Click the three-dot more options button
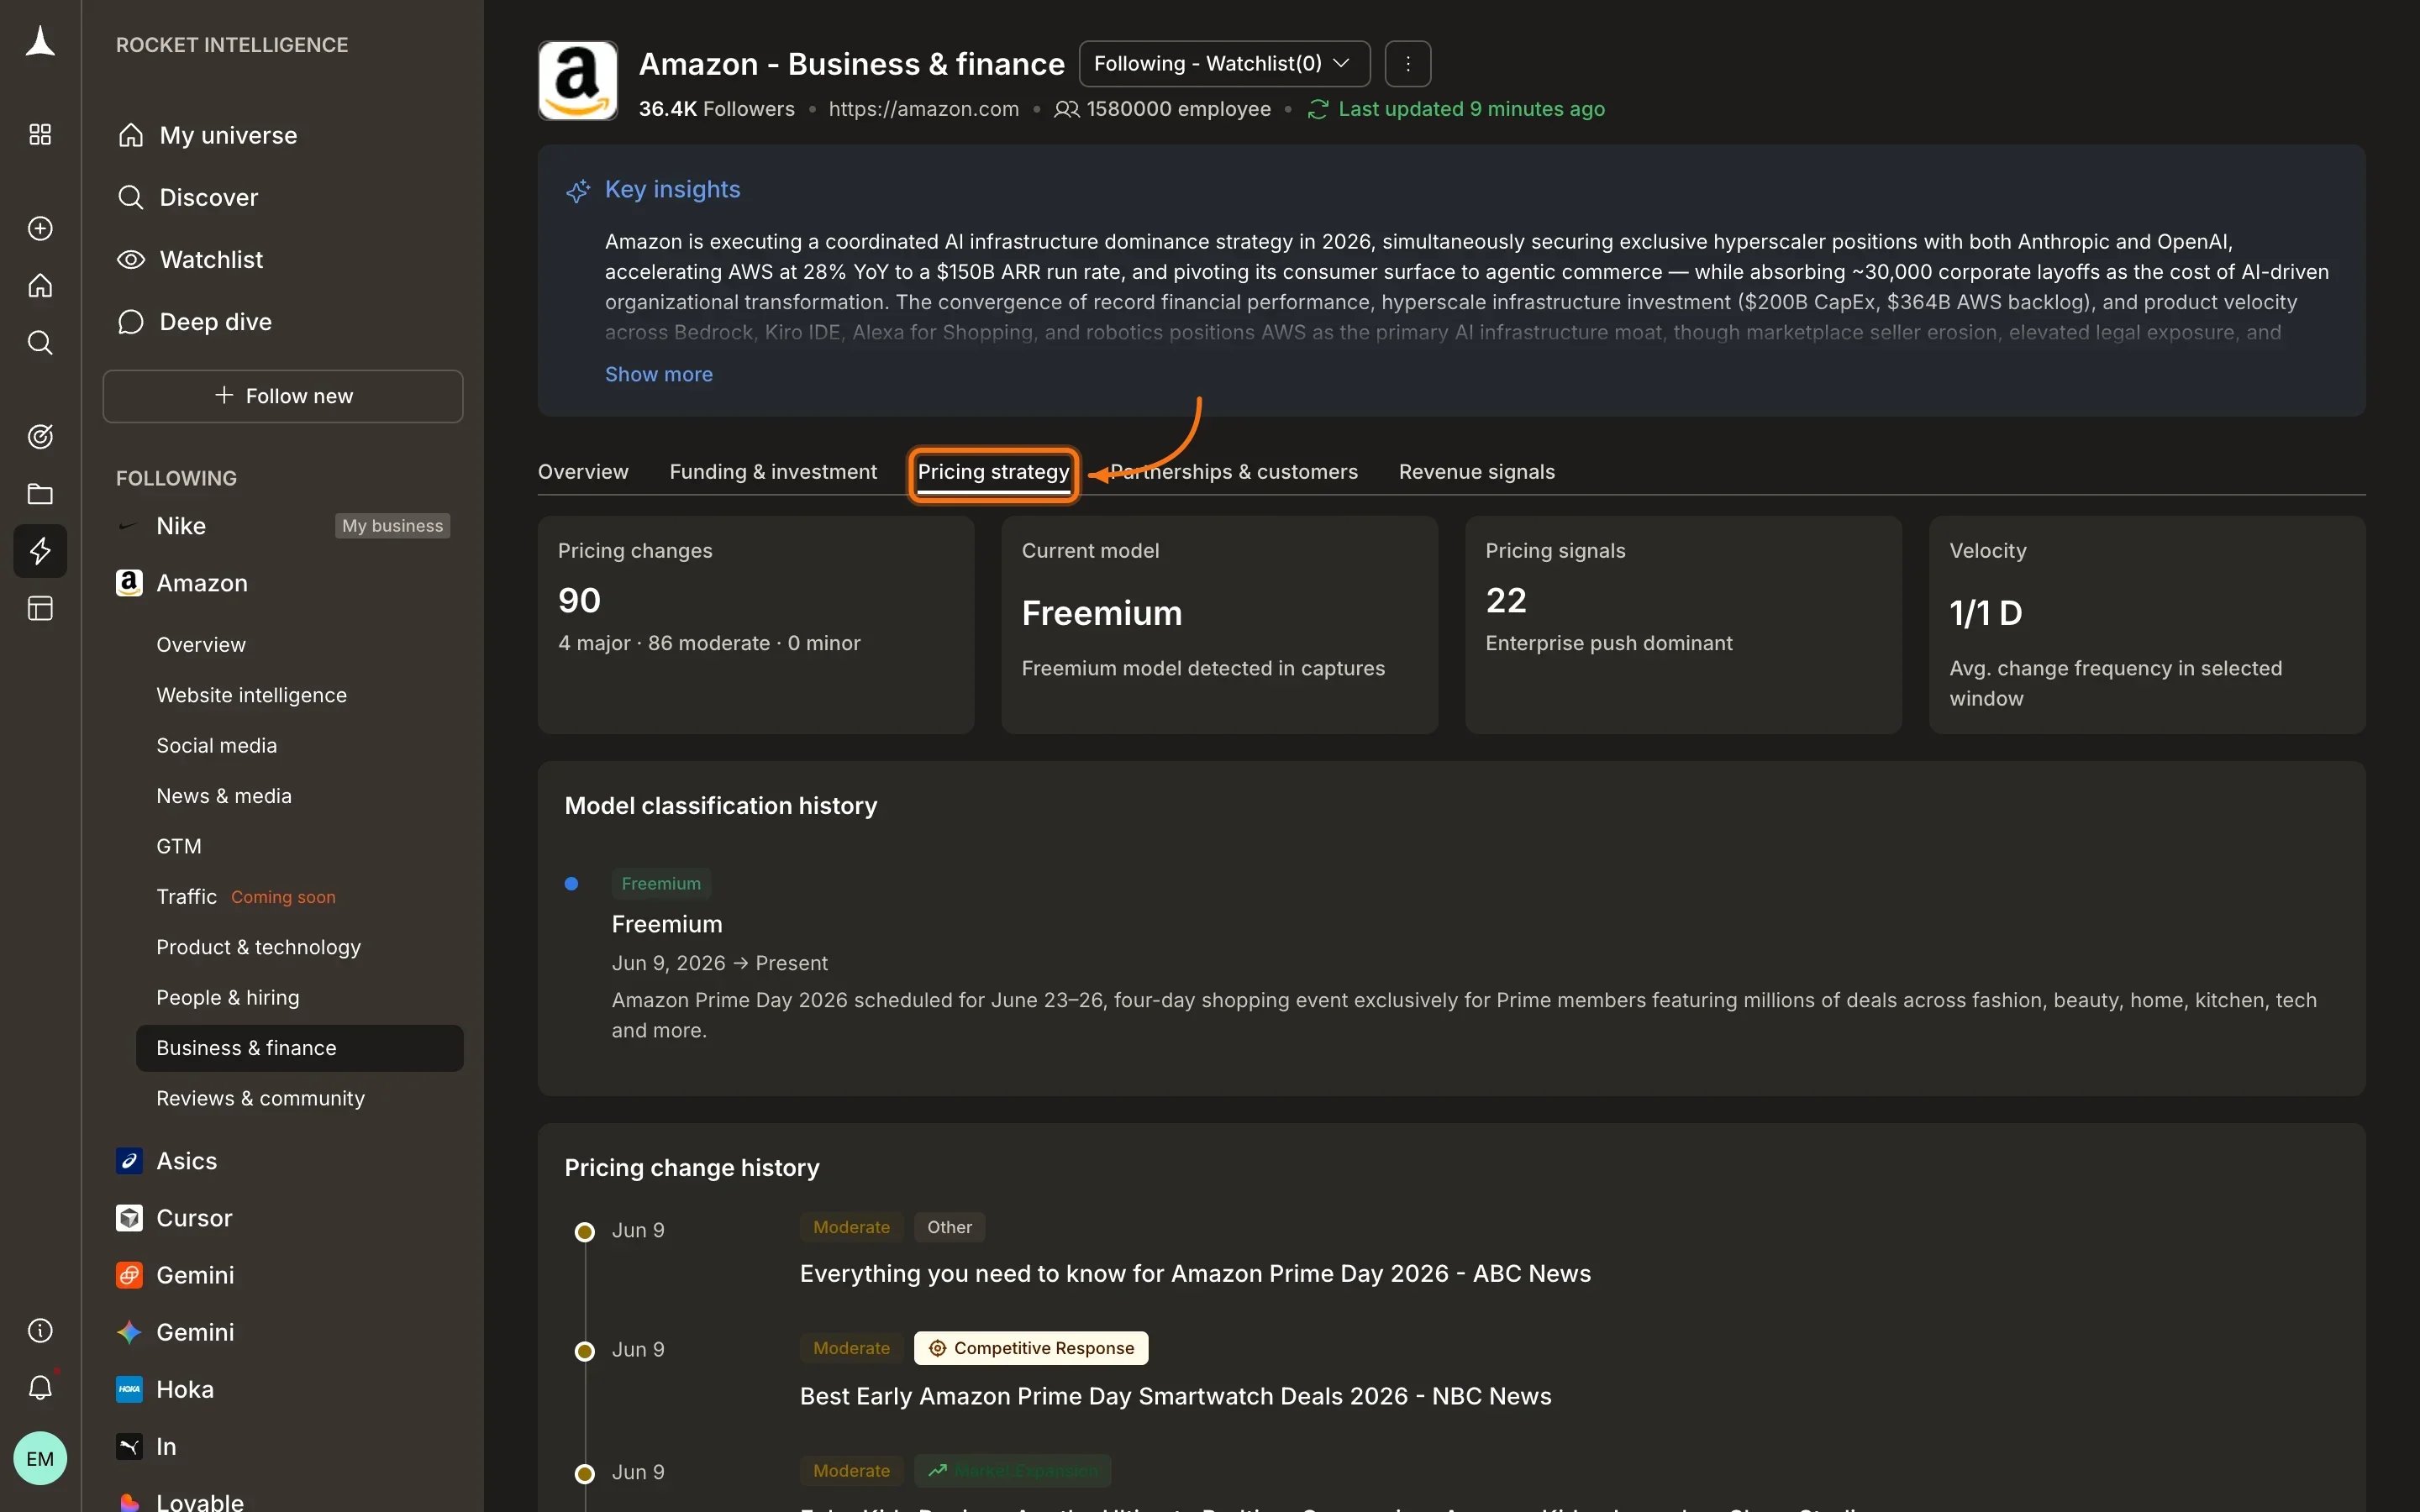Image resolution: width=2420 pixels, height=1512 pixels. [x=1407, y=64]
